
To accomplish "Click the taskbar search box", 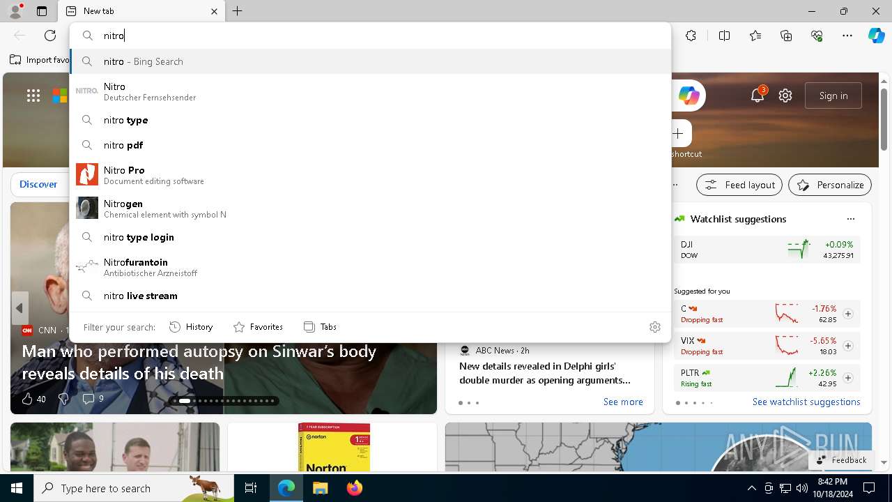I will pos(134,488).
